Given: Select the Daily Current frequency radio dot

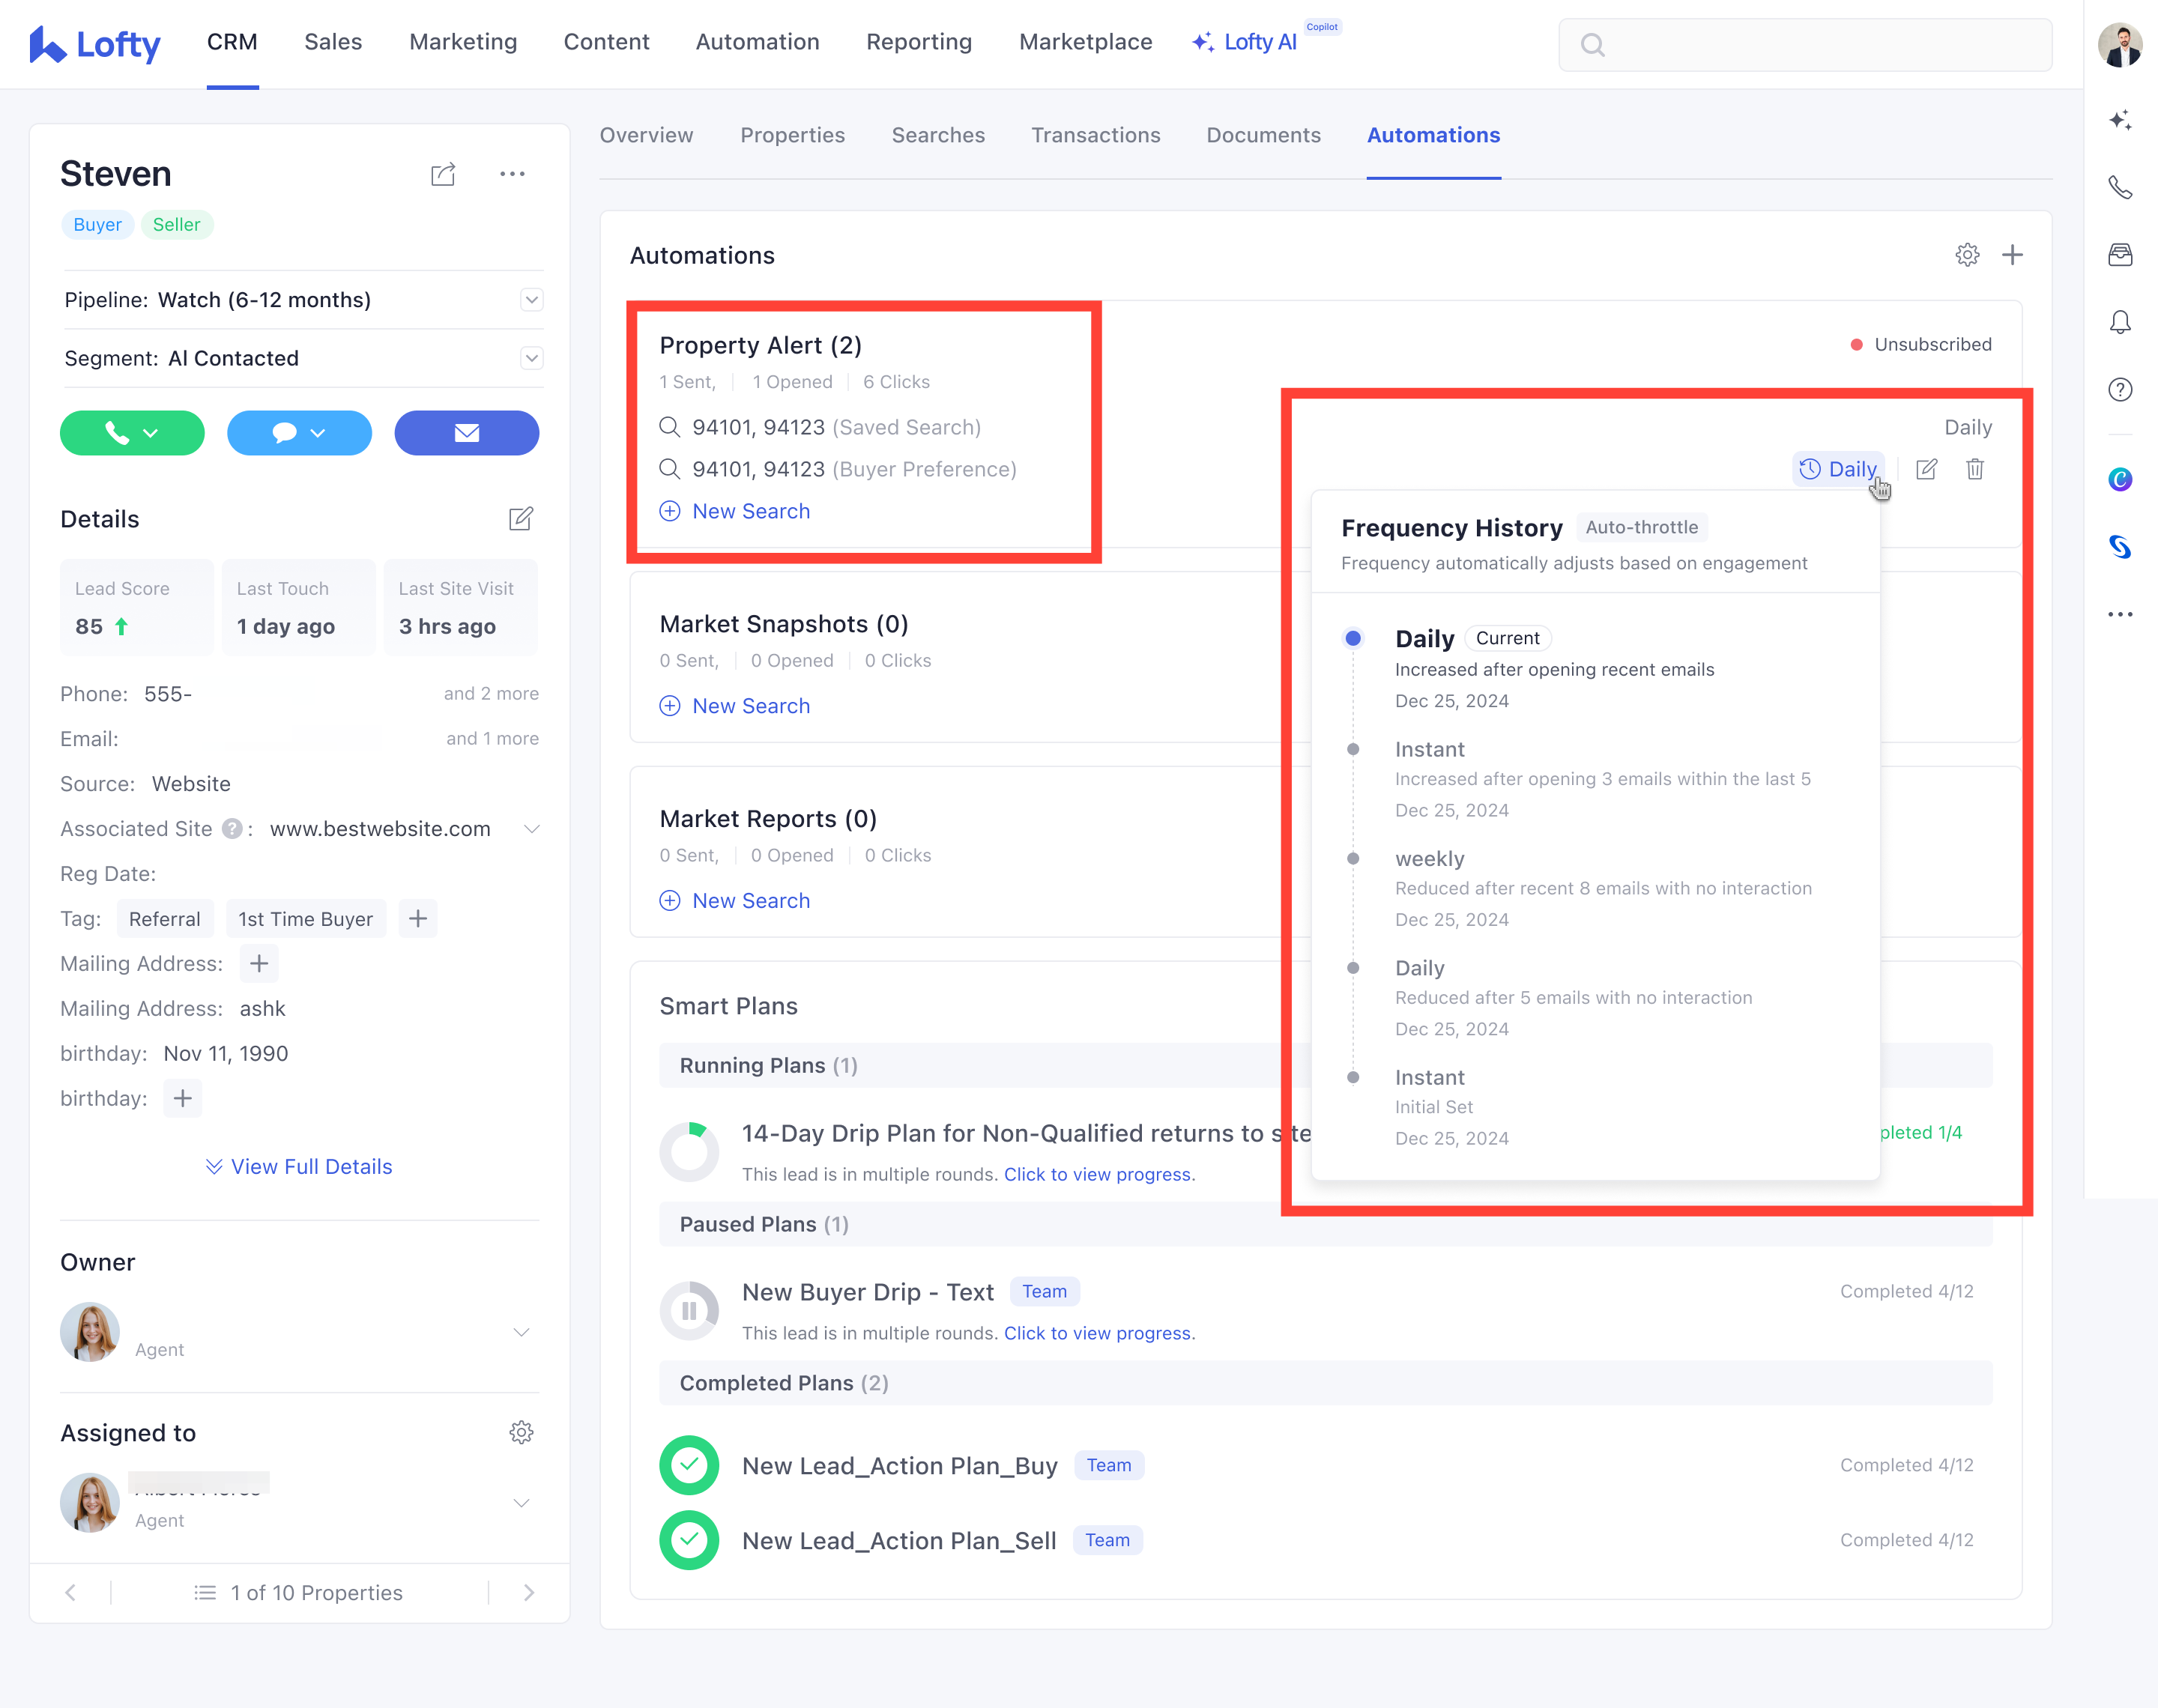Looking at the screenshot, I should 1353,638.
